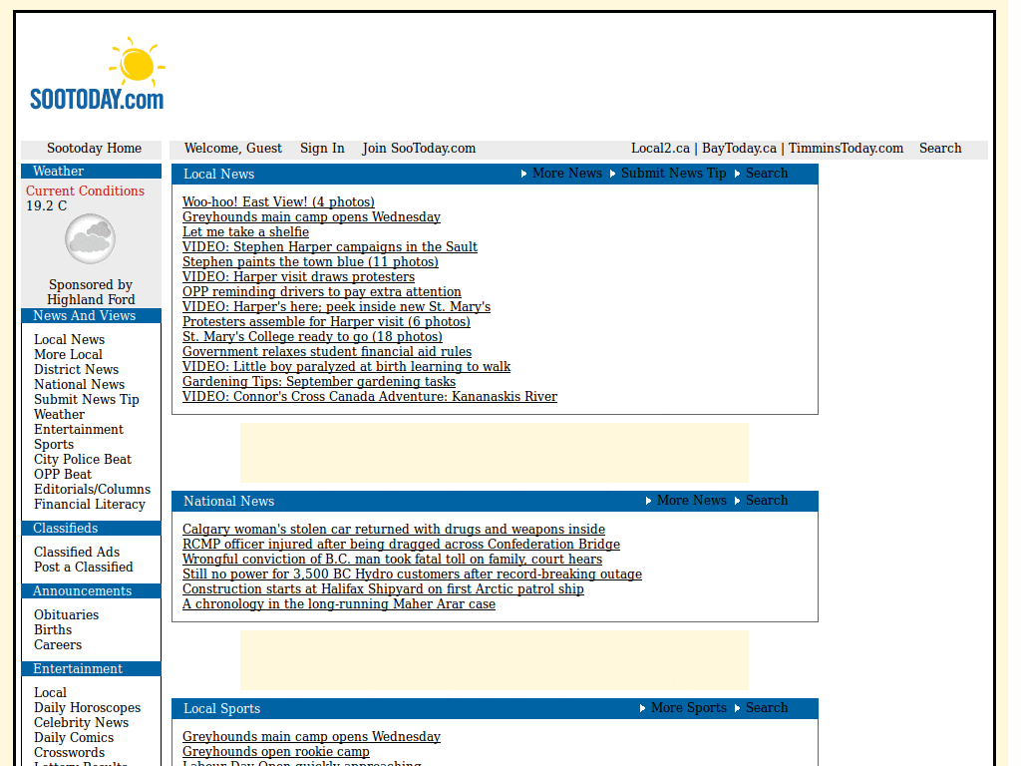The width and height of the screenshot is (1021, 766).
Task: Open 'VIDEO: Harper visit draws protesters'
Action: pyautogui.click(x=298, y=277)
